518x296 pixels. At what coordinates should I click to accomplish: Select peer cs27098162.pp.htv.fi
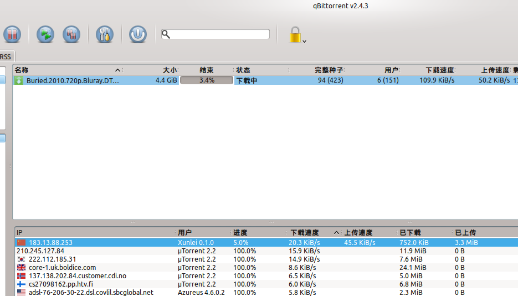pyautogui.click(x=266, y=284)
